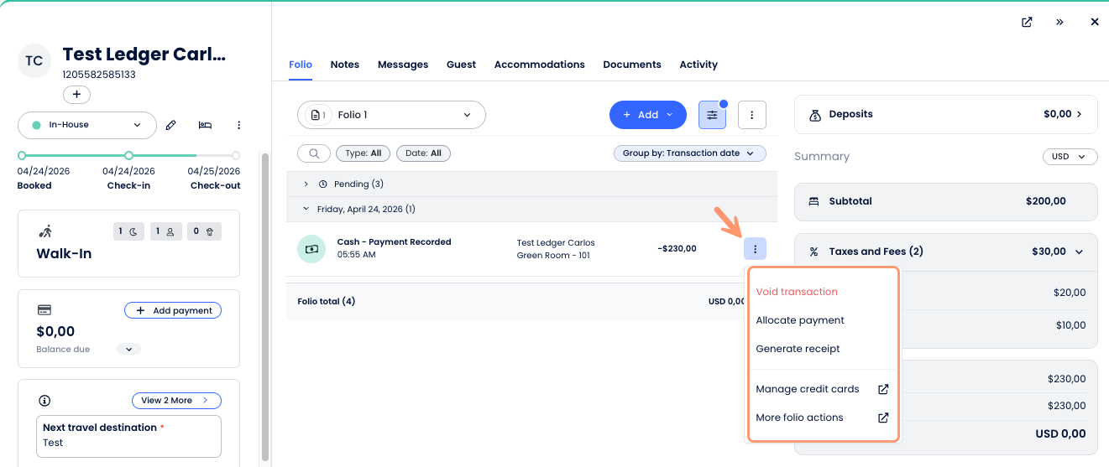Open the Folio 1 selector dropdown
The width and height of the screenshot is (1109, 467).
pyautogui.click(x=391, y=115)
